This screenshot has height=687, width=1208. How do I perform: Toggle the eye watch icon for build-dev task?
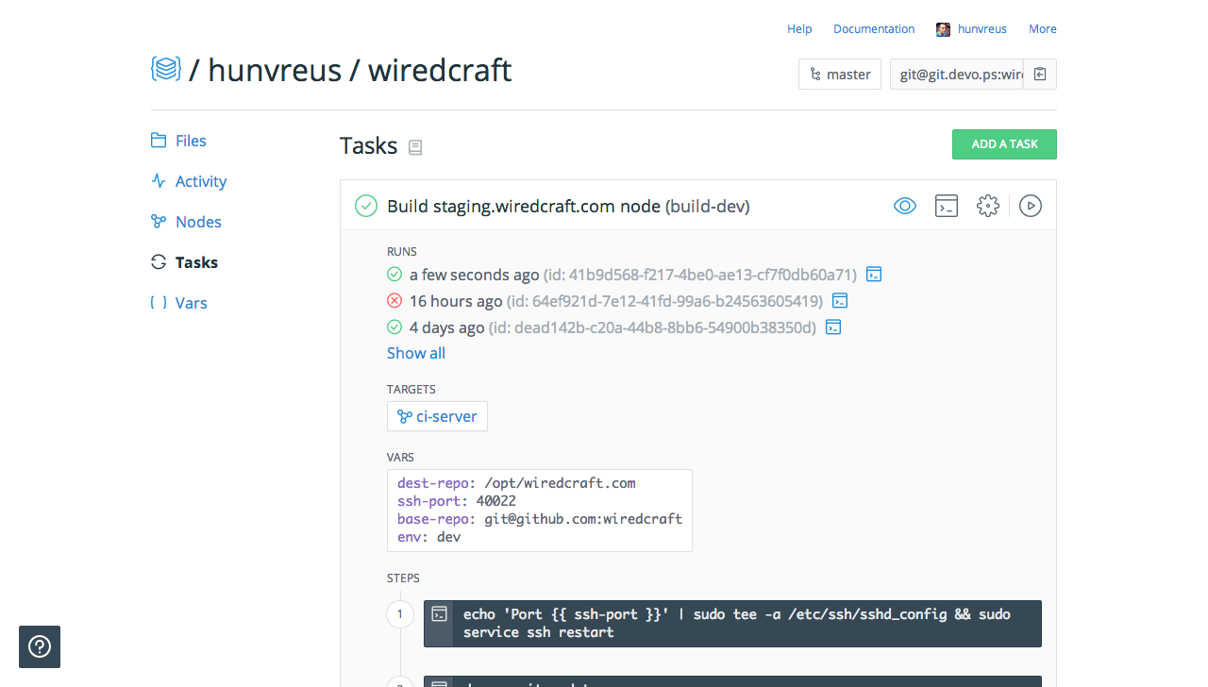905,206
